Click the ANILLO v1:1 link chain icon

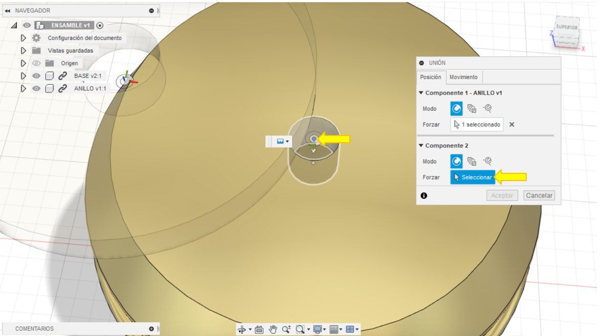click(62, 88)
